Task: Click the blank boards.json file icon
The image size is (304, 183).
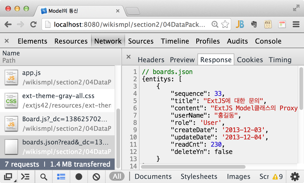Action: [11, 147]
